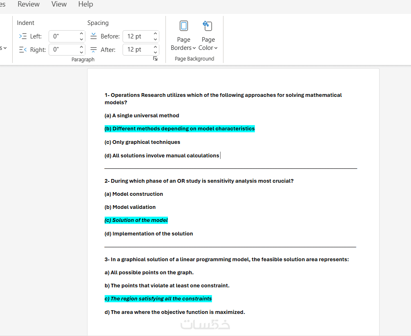Expand the Page Borders dropdown arrow

coord(194,48)
